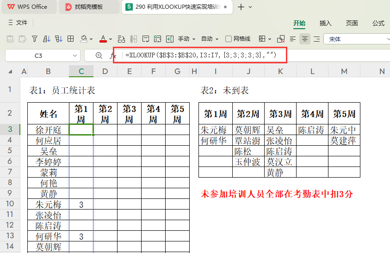
Task: Expand the C3 name box dropdown
Action: coord(74,56)
